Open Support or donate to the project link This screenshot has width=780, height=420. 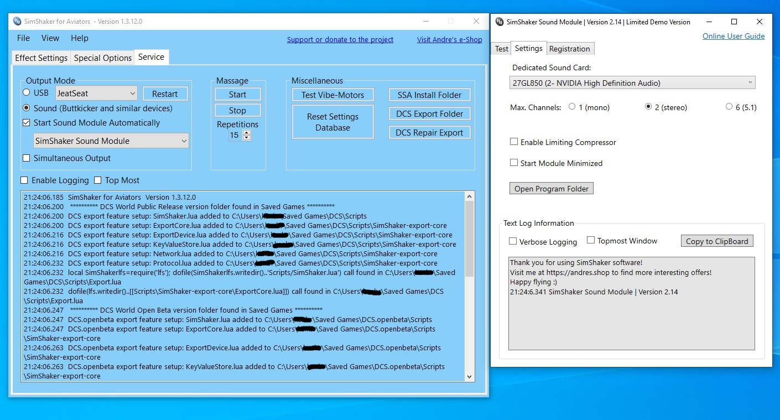click(340, 39)
